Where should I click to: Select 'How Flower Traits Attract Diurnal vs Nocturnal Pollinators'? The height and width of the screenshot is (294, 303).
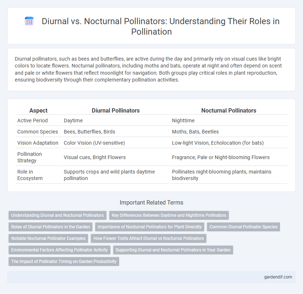pyautogui.click(x=149, y=238)
